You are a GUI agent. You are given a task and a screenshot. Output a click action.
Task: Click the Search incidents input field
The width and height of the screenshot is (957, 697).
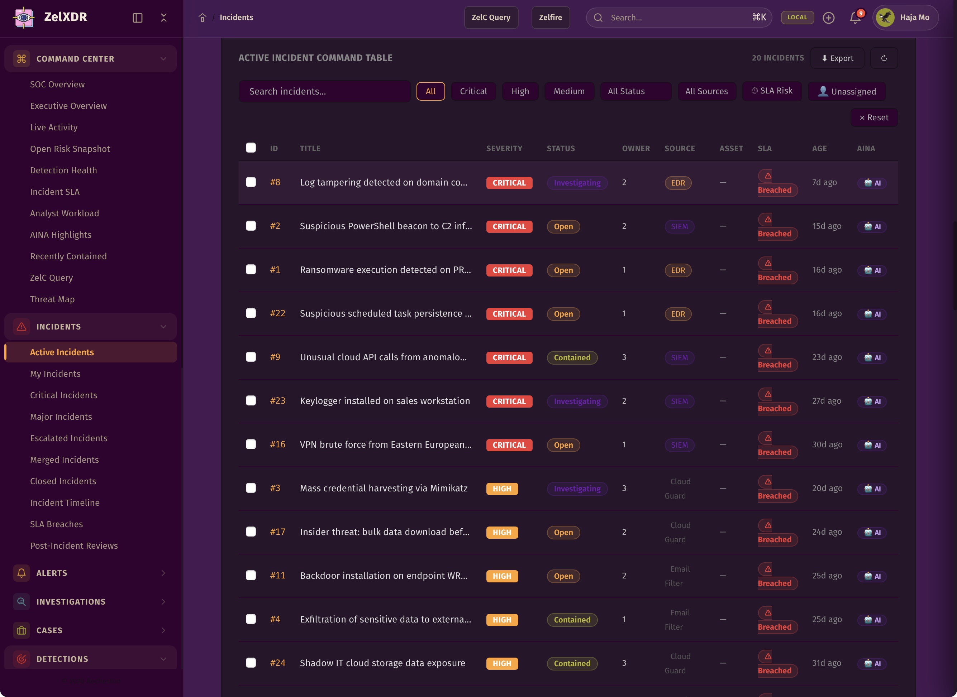tap(324, 91)
